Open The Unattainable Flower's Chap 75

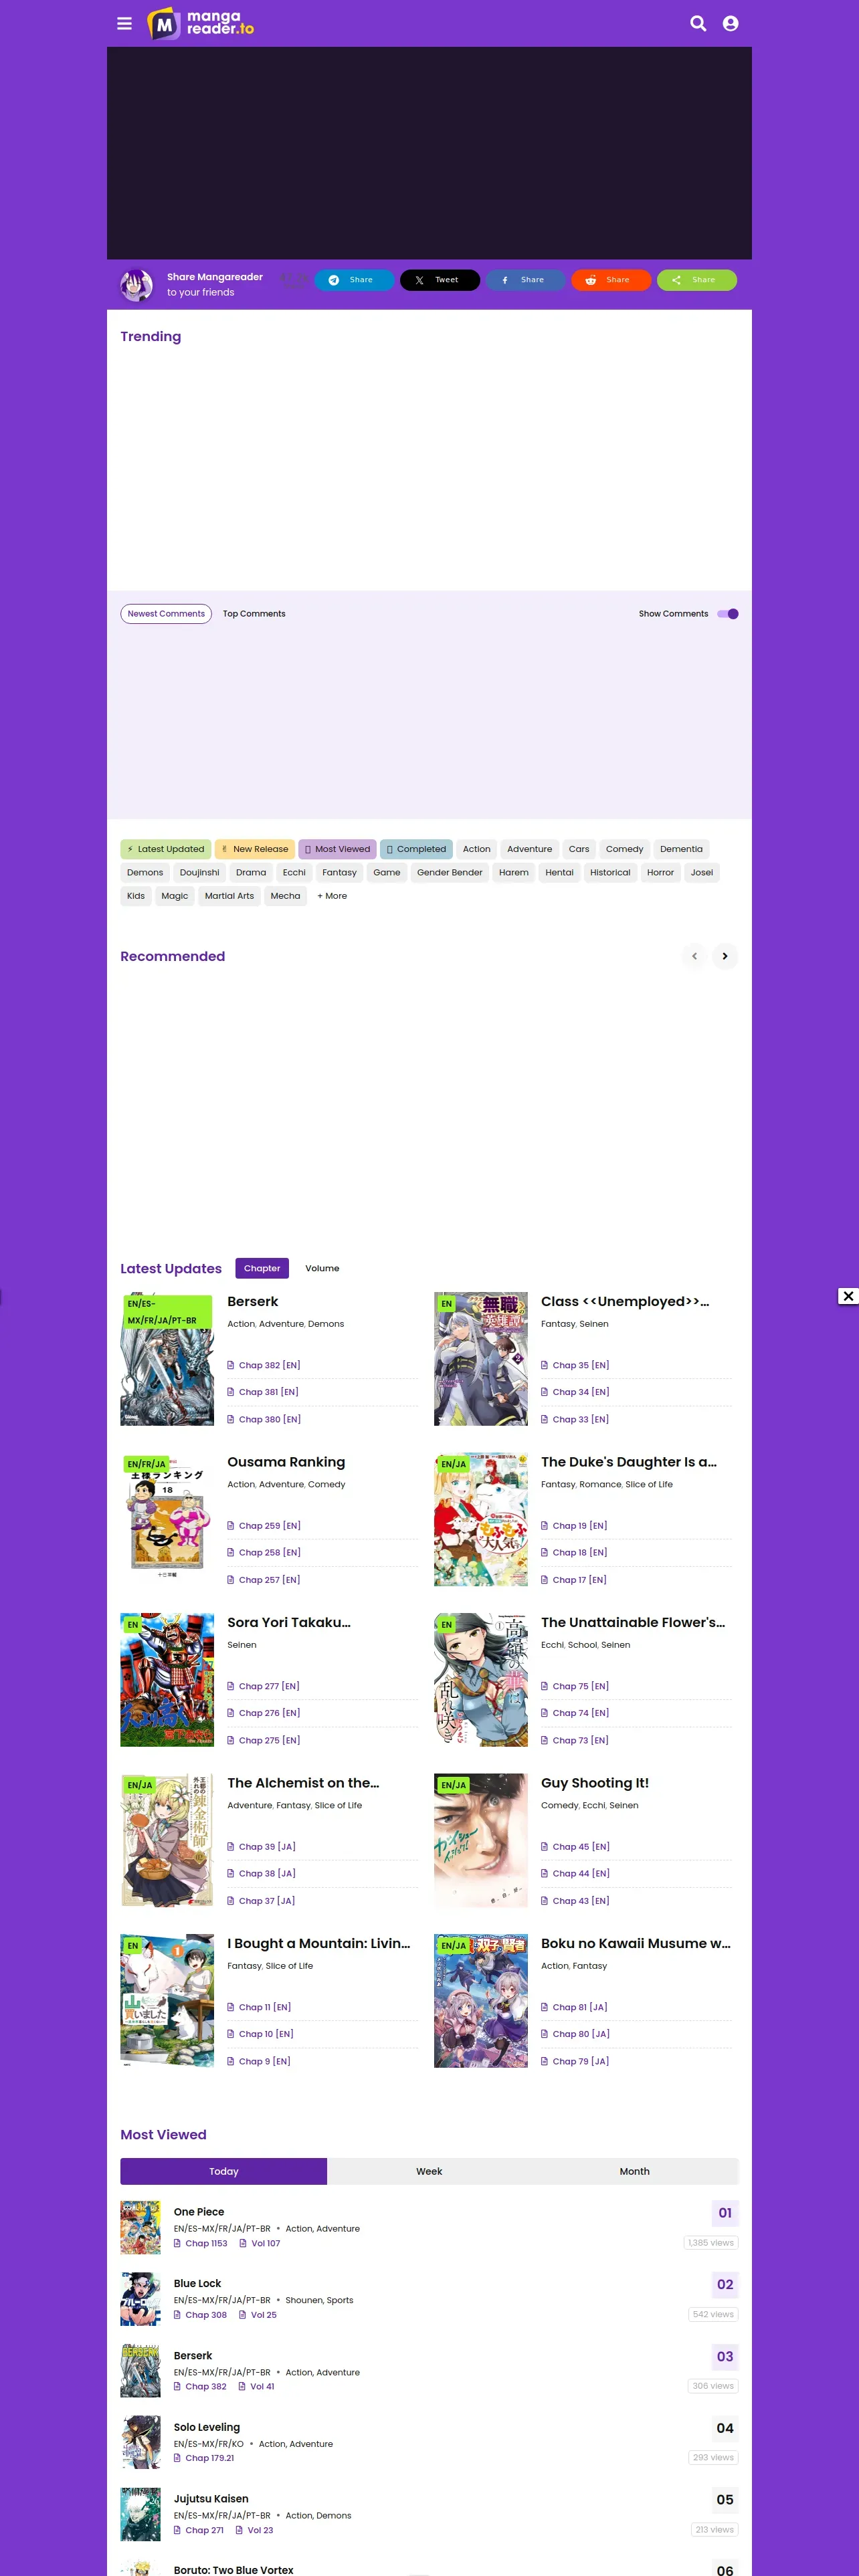[x=581, y=1686]
